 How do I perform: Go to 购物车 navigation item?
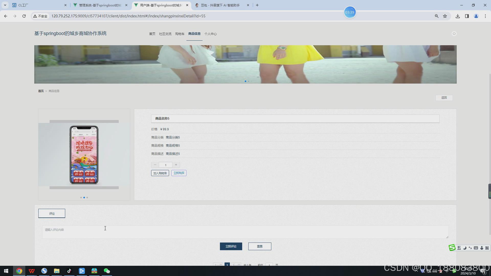click(180, 34)
